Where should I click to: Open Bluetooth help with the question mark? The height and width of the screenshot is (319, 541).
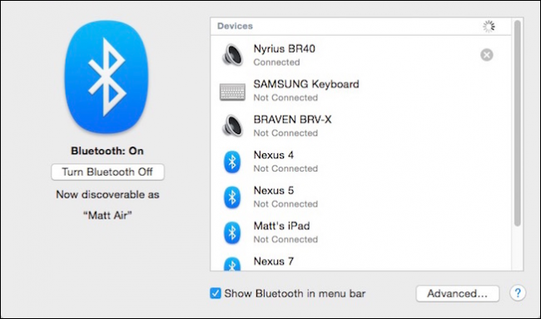coord(518,293)
